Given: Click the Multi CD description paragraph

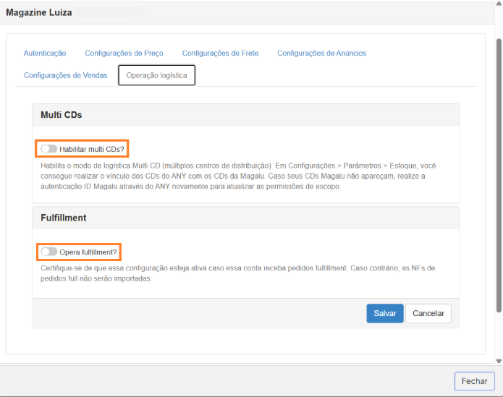Looking at the screenshot, I should coord(238,176).
